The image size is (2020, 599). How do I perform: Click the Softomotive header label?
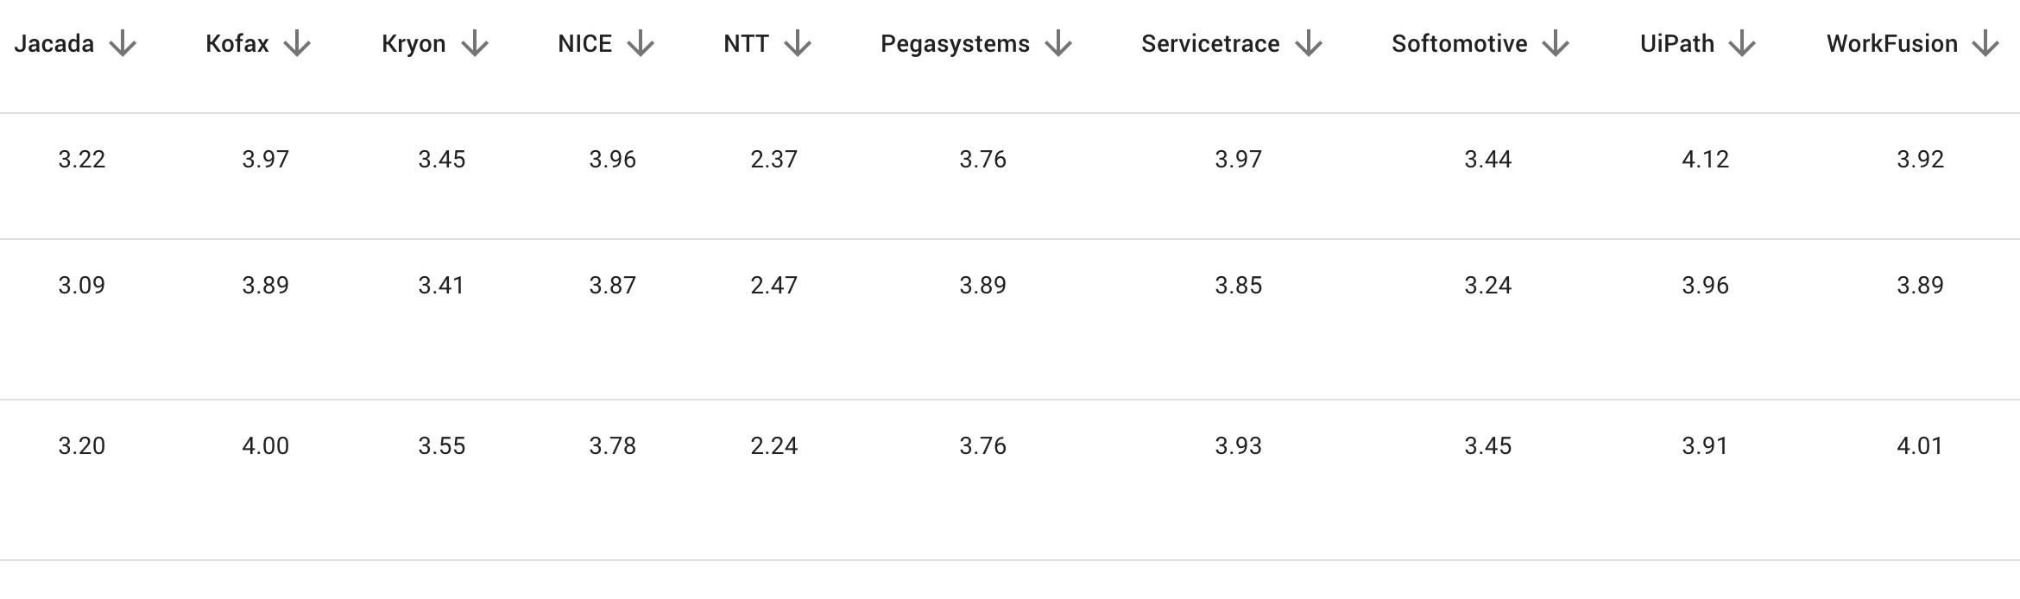[x=1460, y=44]
